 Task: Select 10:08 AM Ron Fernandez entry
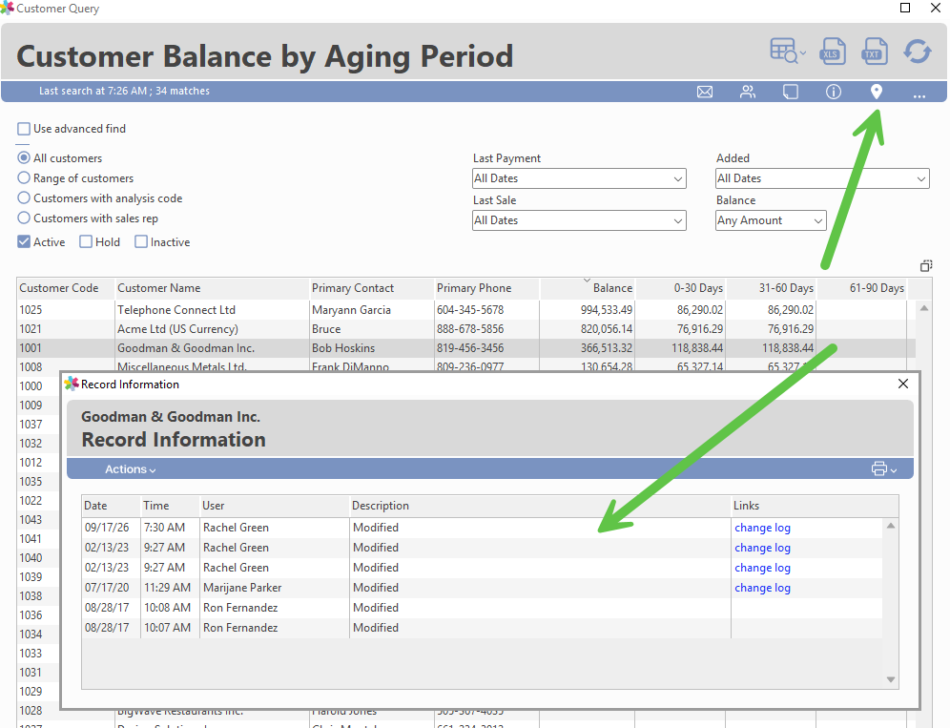tap(483, 608)
